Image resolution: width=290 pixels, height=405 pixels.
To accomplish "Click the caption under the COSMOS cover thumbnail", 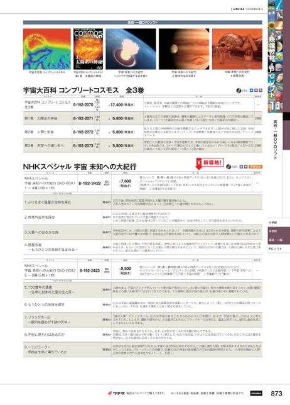I will [88, 74].
